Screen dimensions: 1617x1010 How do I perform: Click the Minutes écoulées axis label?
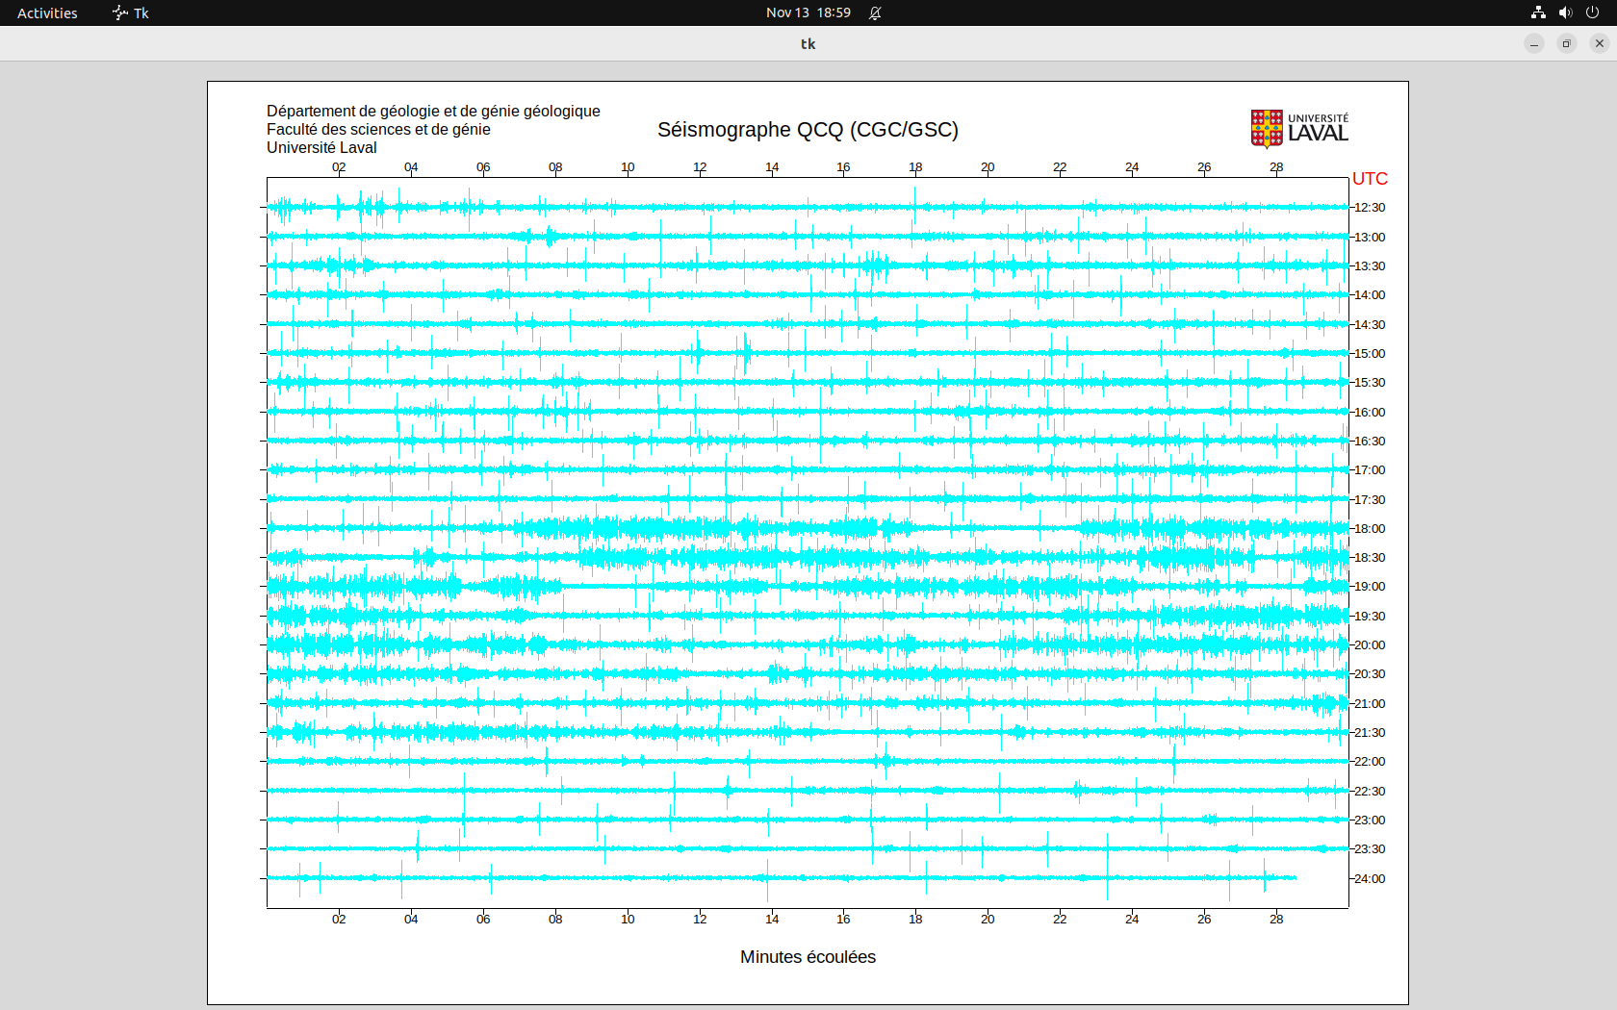tap(808, 957)
